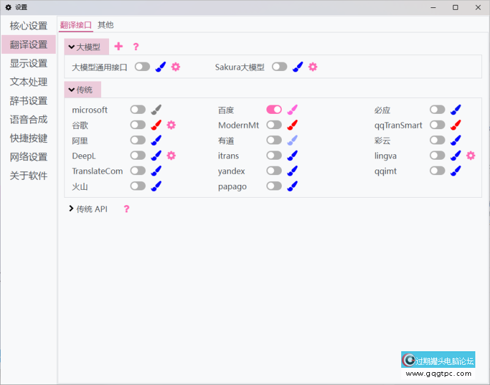Open gear settings for 谷歌 translator
This screenshot has width=490, height=385.
(x=171, y=125)
